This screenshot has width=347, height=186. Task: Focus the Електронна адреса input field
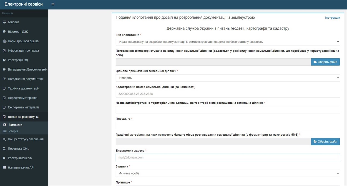228,157
